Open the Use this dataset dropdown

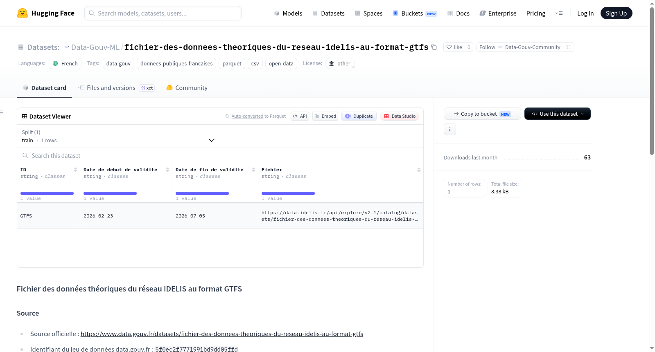coord(557,114)
